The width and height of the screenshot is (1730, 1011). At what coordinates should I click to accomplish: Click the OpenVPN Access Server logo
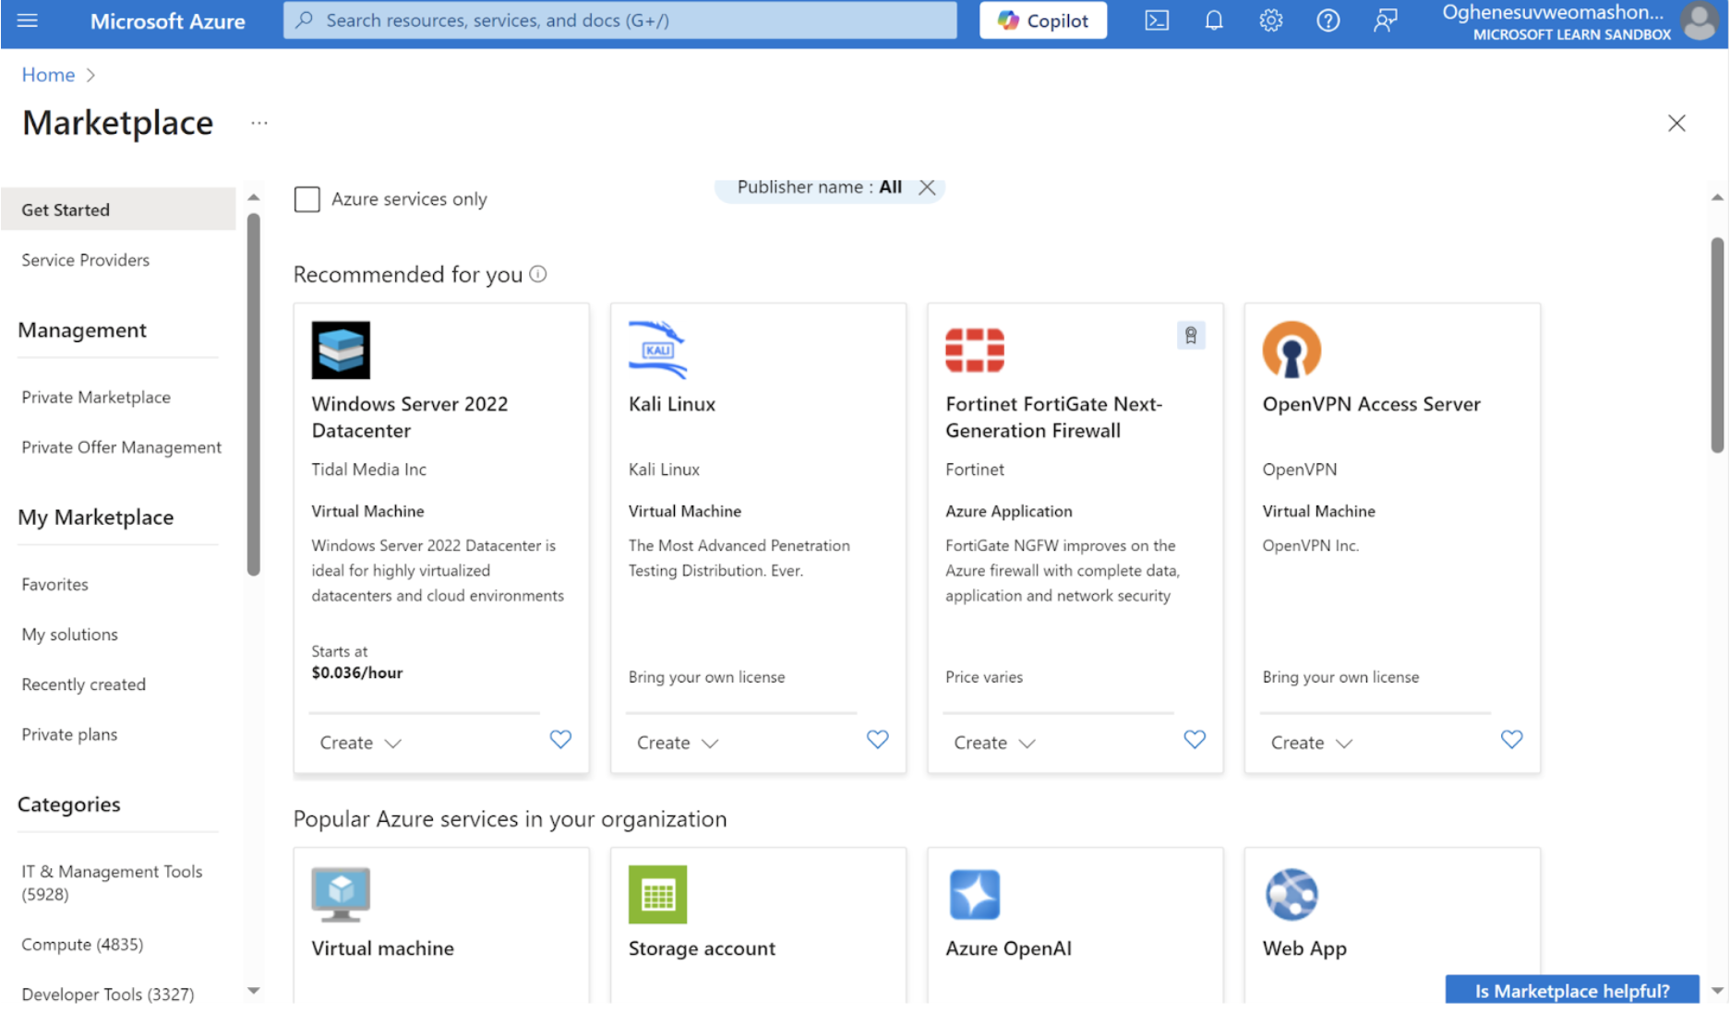[x=1291, y=350]
